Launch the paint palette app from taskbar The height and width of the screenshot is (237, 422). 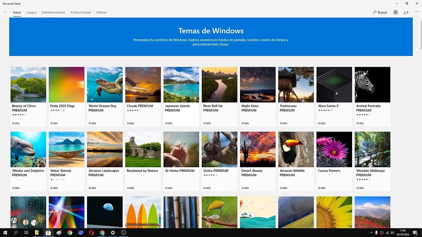coord(59,233)
